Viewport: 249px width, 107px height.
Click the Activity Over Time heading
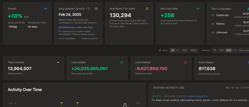(x=25, y=90)
